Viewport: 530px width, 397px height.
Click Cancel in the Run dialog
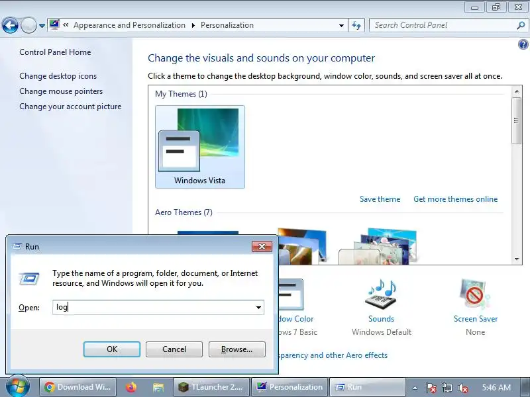174,349
